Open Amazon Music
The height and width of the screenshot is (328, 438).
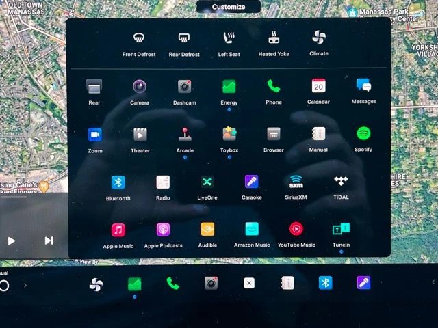pos(252,235)
